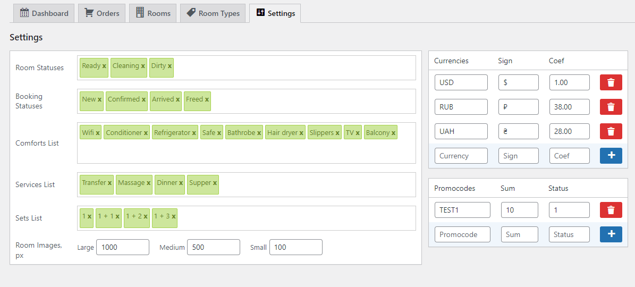Edit the TEST1 status field
Screen dimensions: 635x287
[x=570, y=210]
